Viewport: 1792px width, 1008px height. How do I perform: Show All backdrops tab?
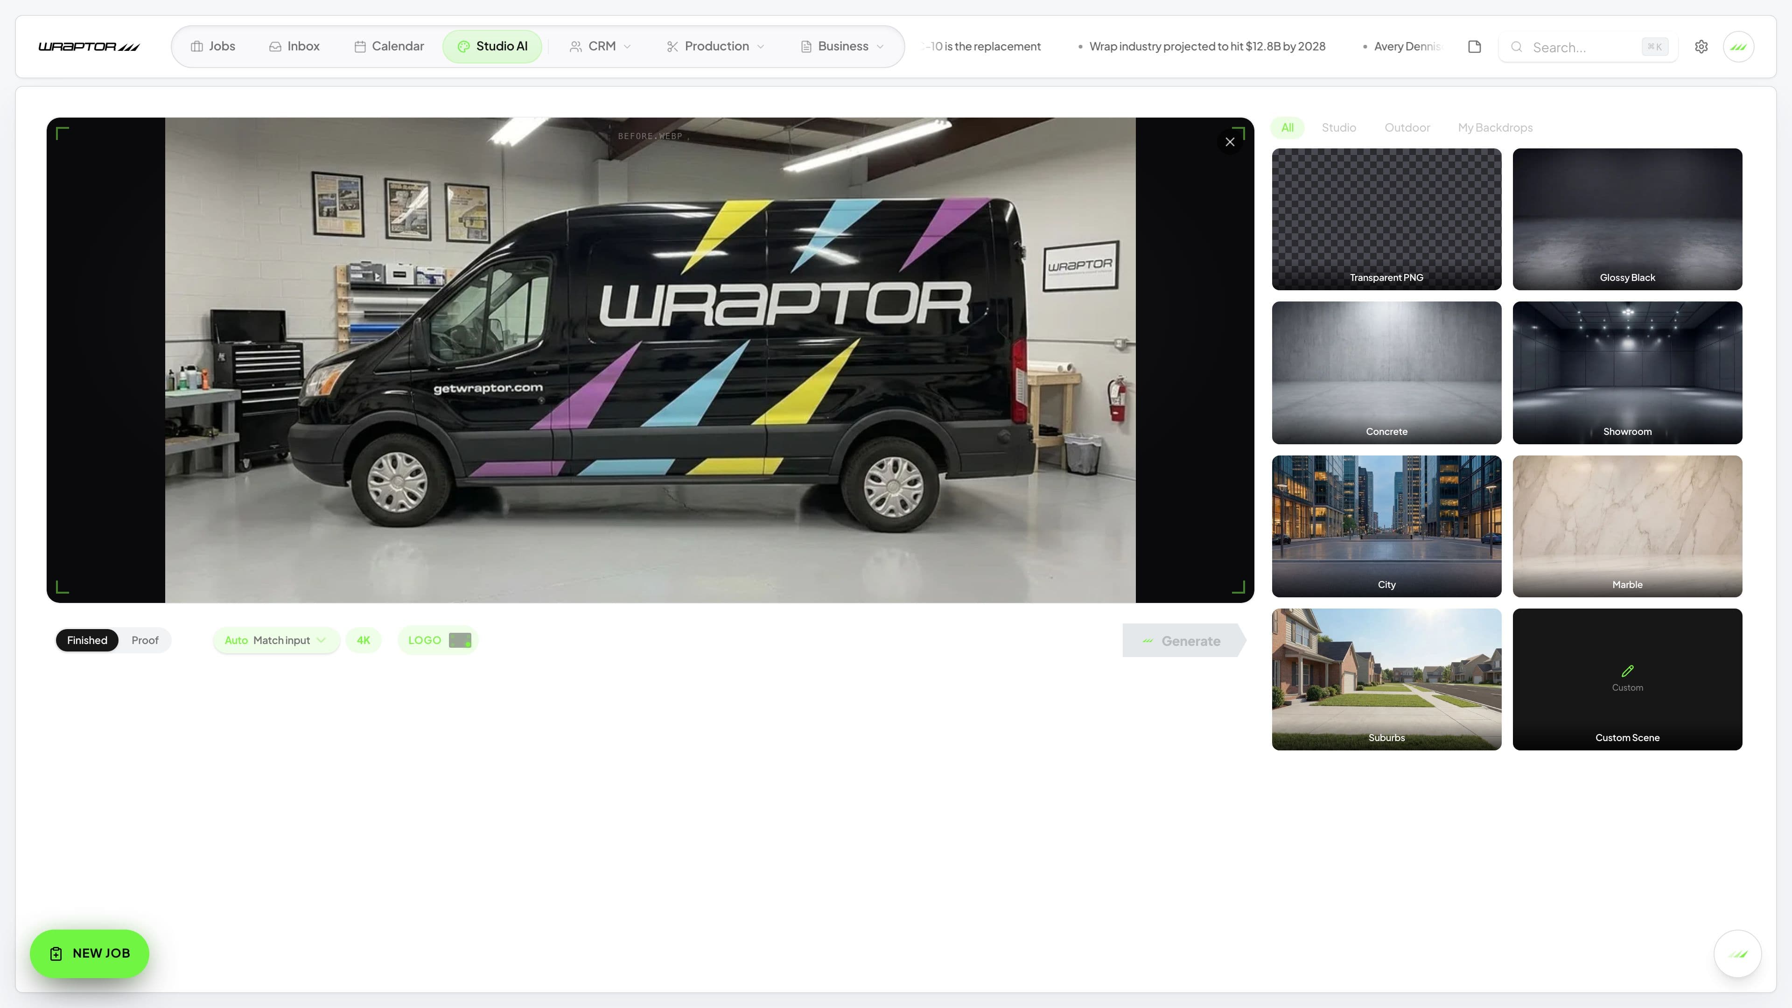click(1288, 127)
